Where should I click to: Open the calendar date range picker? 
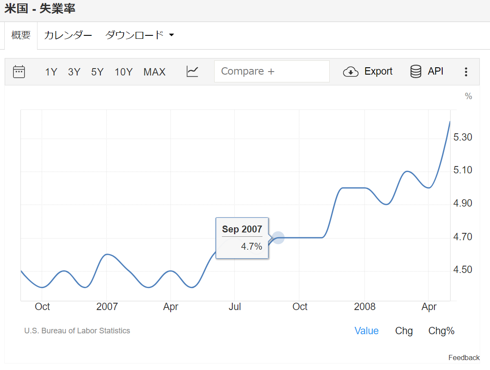point(19,72)
